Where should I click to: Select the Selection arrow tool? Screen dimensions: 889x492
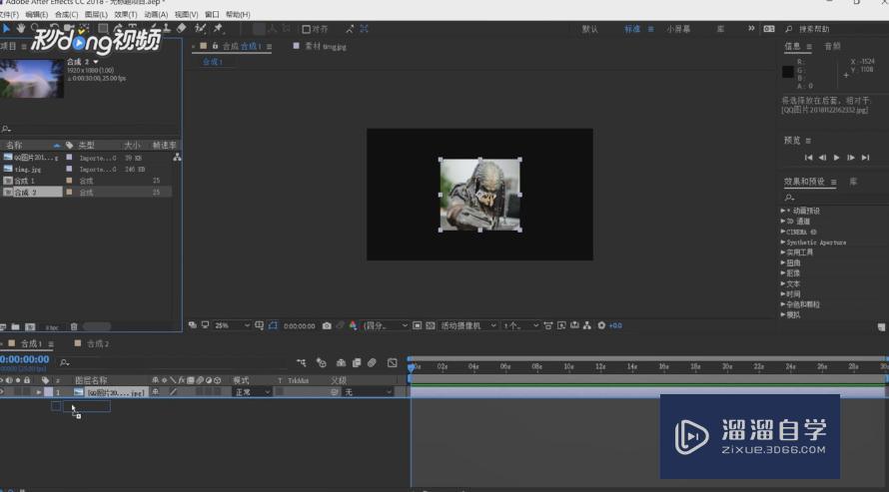tap(6, 28)
